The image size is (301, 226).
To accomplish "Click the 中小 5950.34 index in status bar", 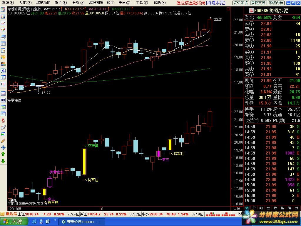I will click(x=152, y=214).
